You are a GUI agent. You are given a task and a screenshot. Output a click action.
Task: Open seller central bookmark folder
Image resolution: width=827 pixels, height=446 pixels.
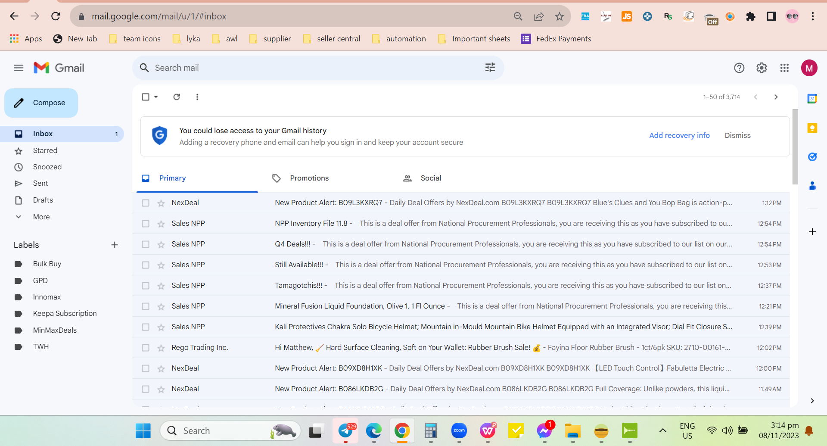(332, 39)
